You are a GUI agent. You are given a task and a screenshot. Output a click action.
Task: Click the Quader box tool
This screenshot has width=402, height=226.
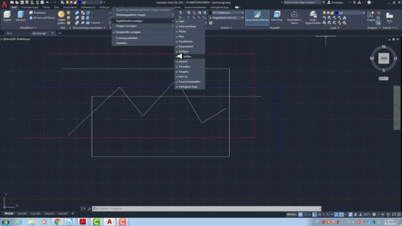click(x=7, y=16)
